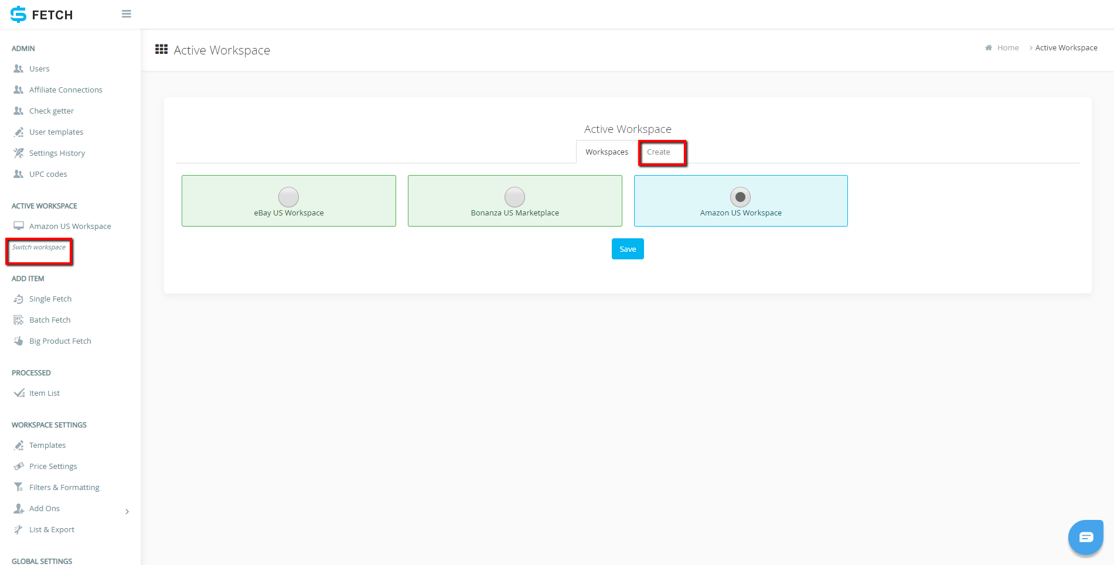Click the Check getter icon
Viewport: 1114px width, 565px height.
[19, 111]
